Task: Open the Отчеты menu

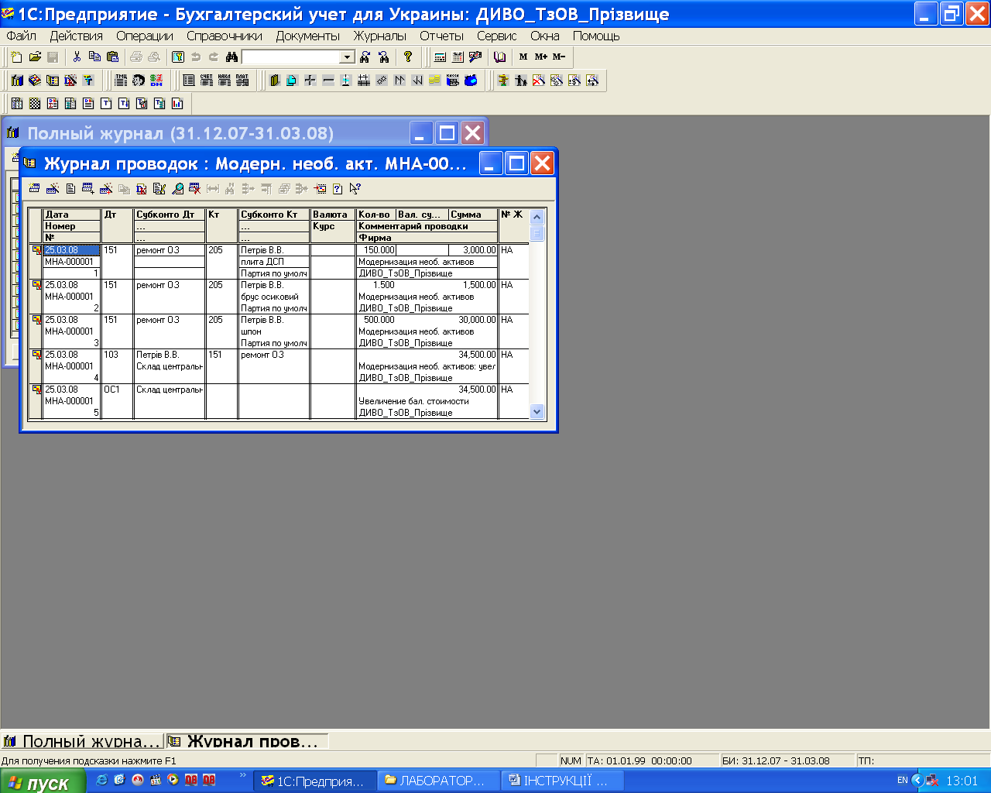Action: pos(441,36)
